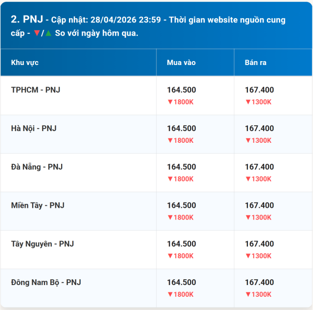
Task: Click the green up-triangle icon in the header
Action: [48, 34]
